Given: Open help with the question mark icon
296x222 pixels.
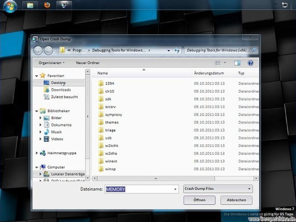Looking at the screenshot, I should (x=250, y=63).
